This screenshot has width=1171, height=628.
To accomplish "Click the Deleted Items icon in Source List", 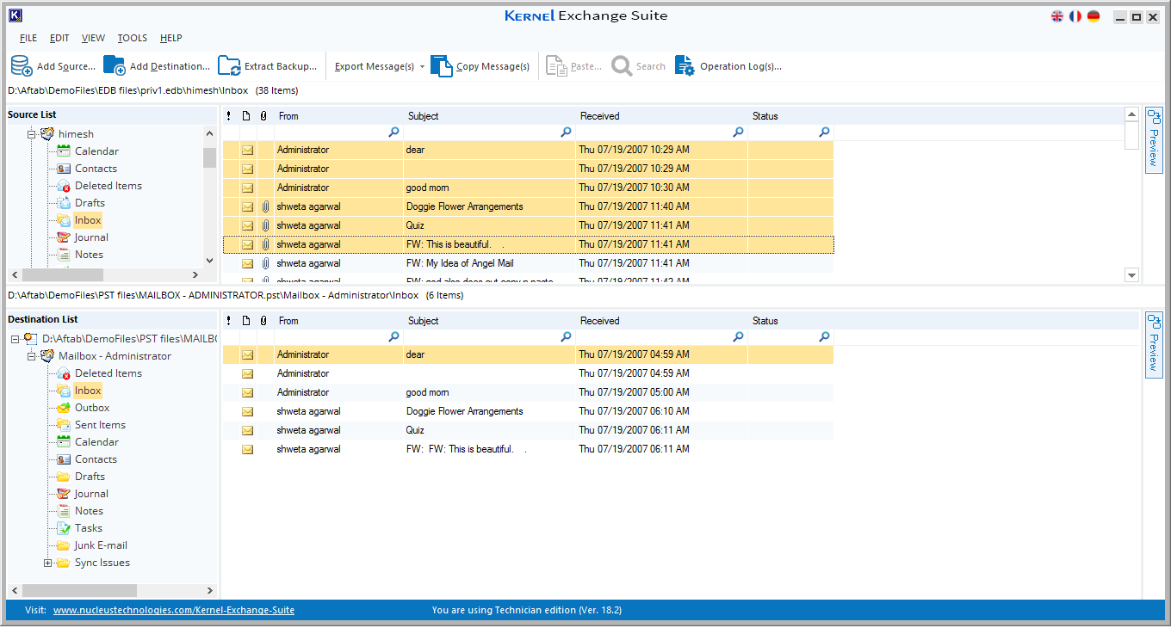I will [x=63, y=186].
